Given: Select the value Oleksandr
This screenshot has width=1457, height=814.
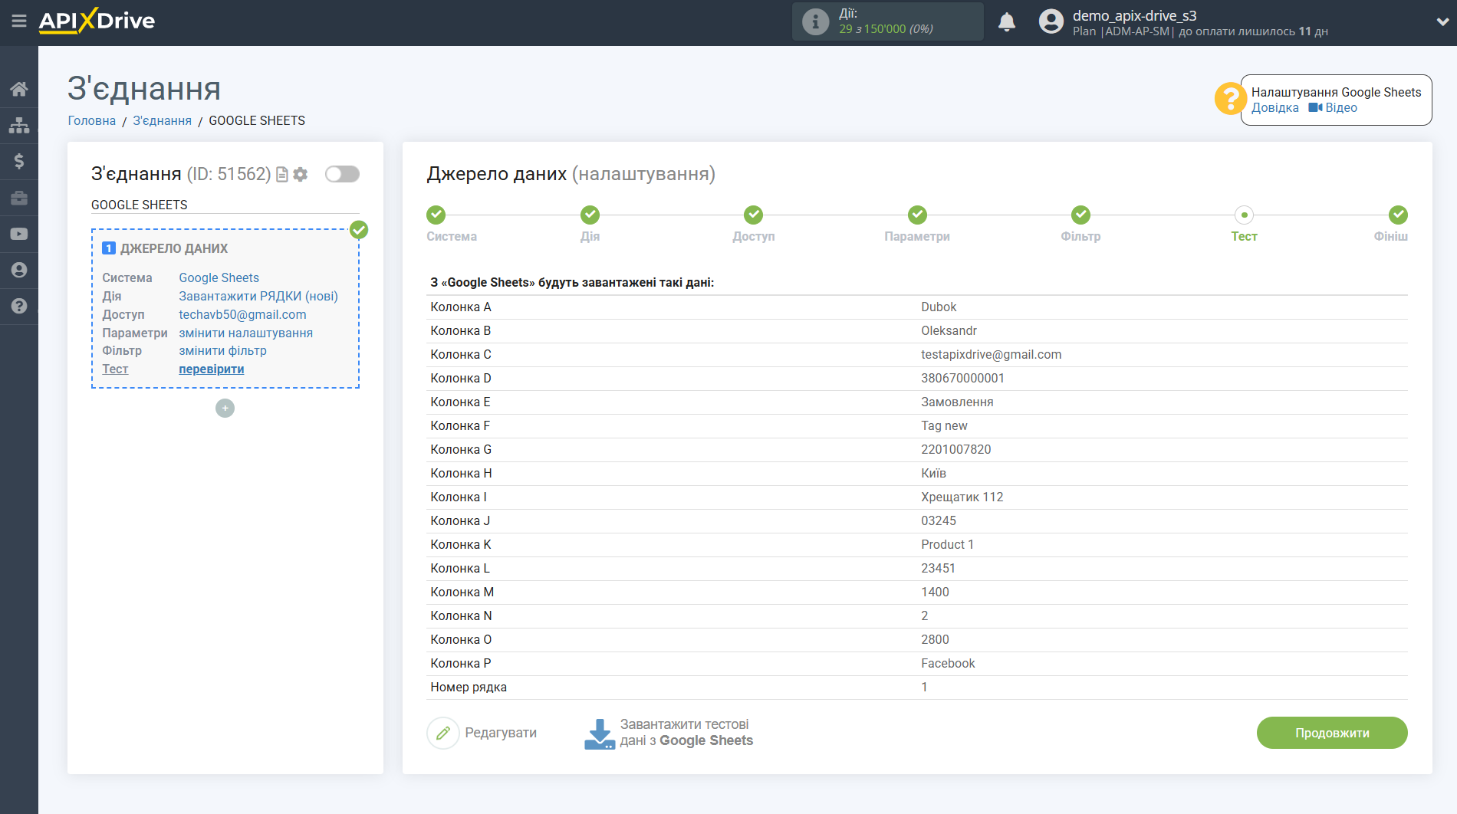Looking at the screenshot, I should pos(949,331).
